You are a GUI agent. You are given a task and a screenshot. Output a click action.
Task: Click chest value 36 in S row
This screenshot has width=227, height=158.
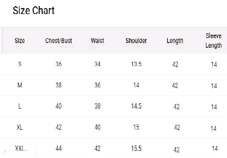tap(58, 64)
